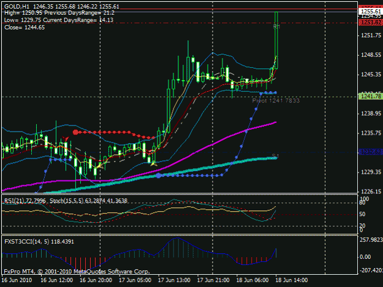Click the green 1241.78 pivot price tag
This screenshot has height=287, width=383.
pyautogui.click(x=371, y=97)
